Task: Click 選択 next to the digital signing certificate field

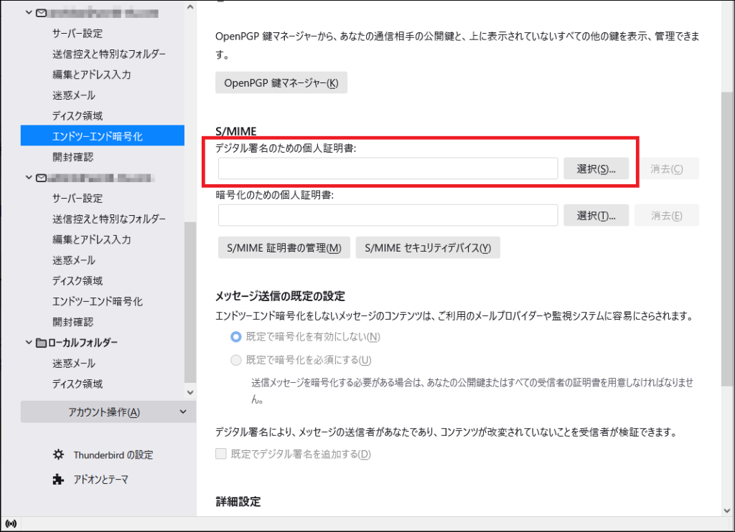Action: (596, 168)
